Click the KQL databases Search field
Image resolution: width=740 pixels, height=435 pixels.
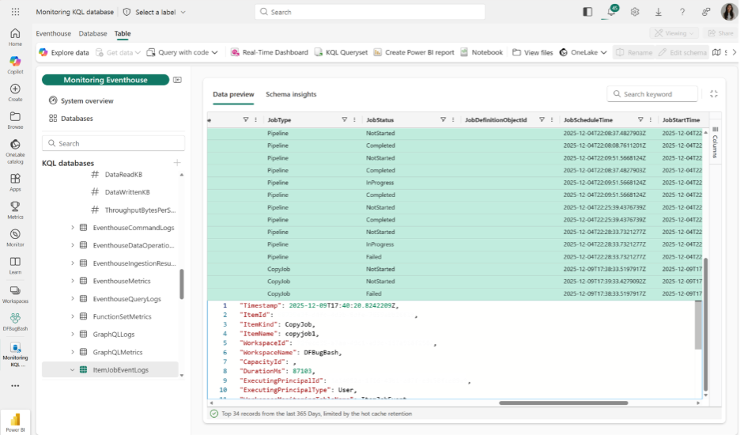[x=113, y=143]
